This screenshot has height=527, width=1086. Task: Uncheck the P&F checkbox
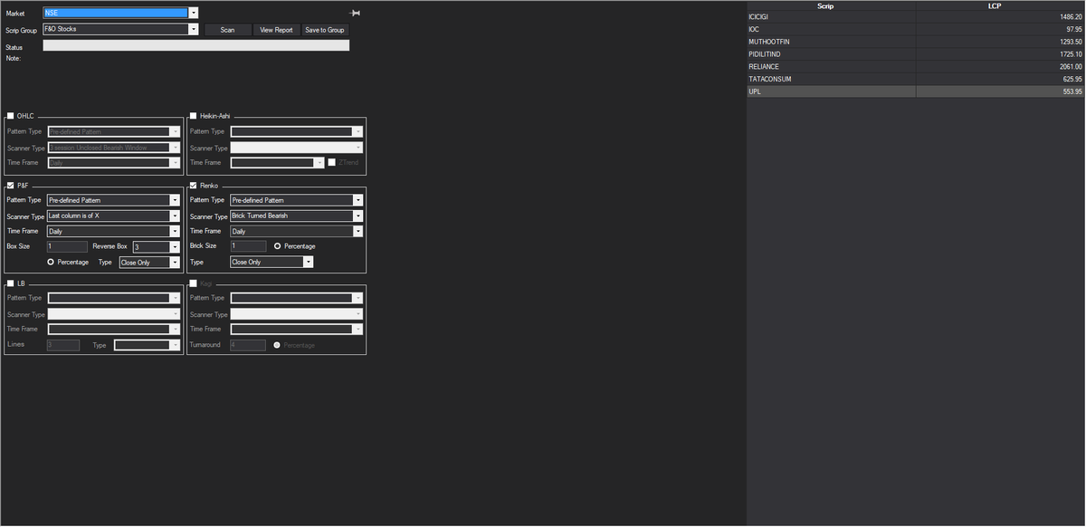(x=11, y=185)
